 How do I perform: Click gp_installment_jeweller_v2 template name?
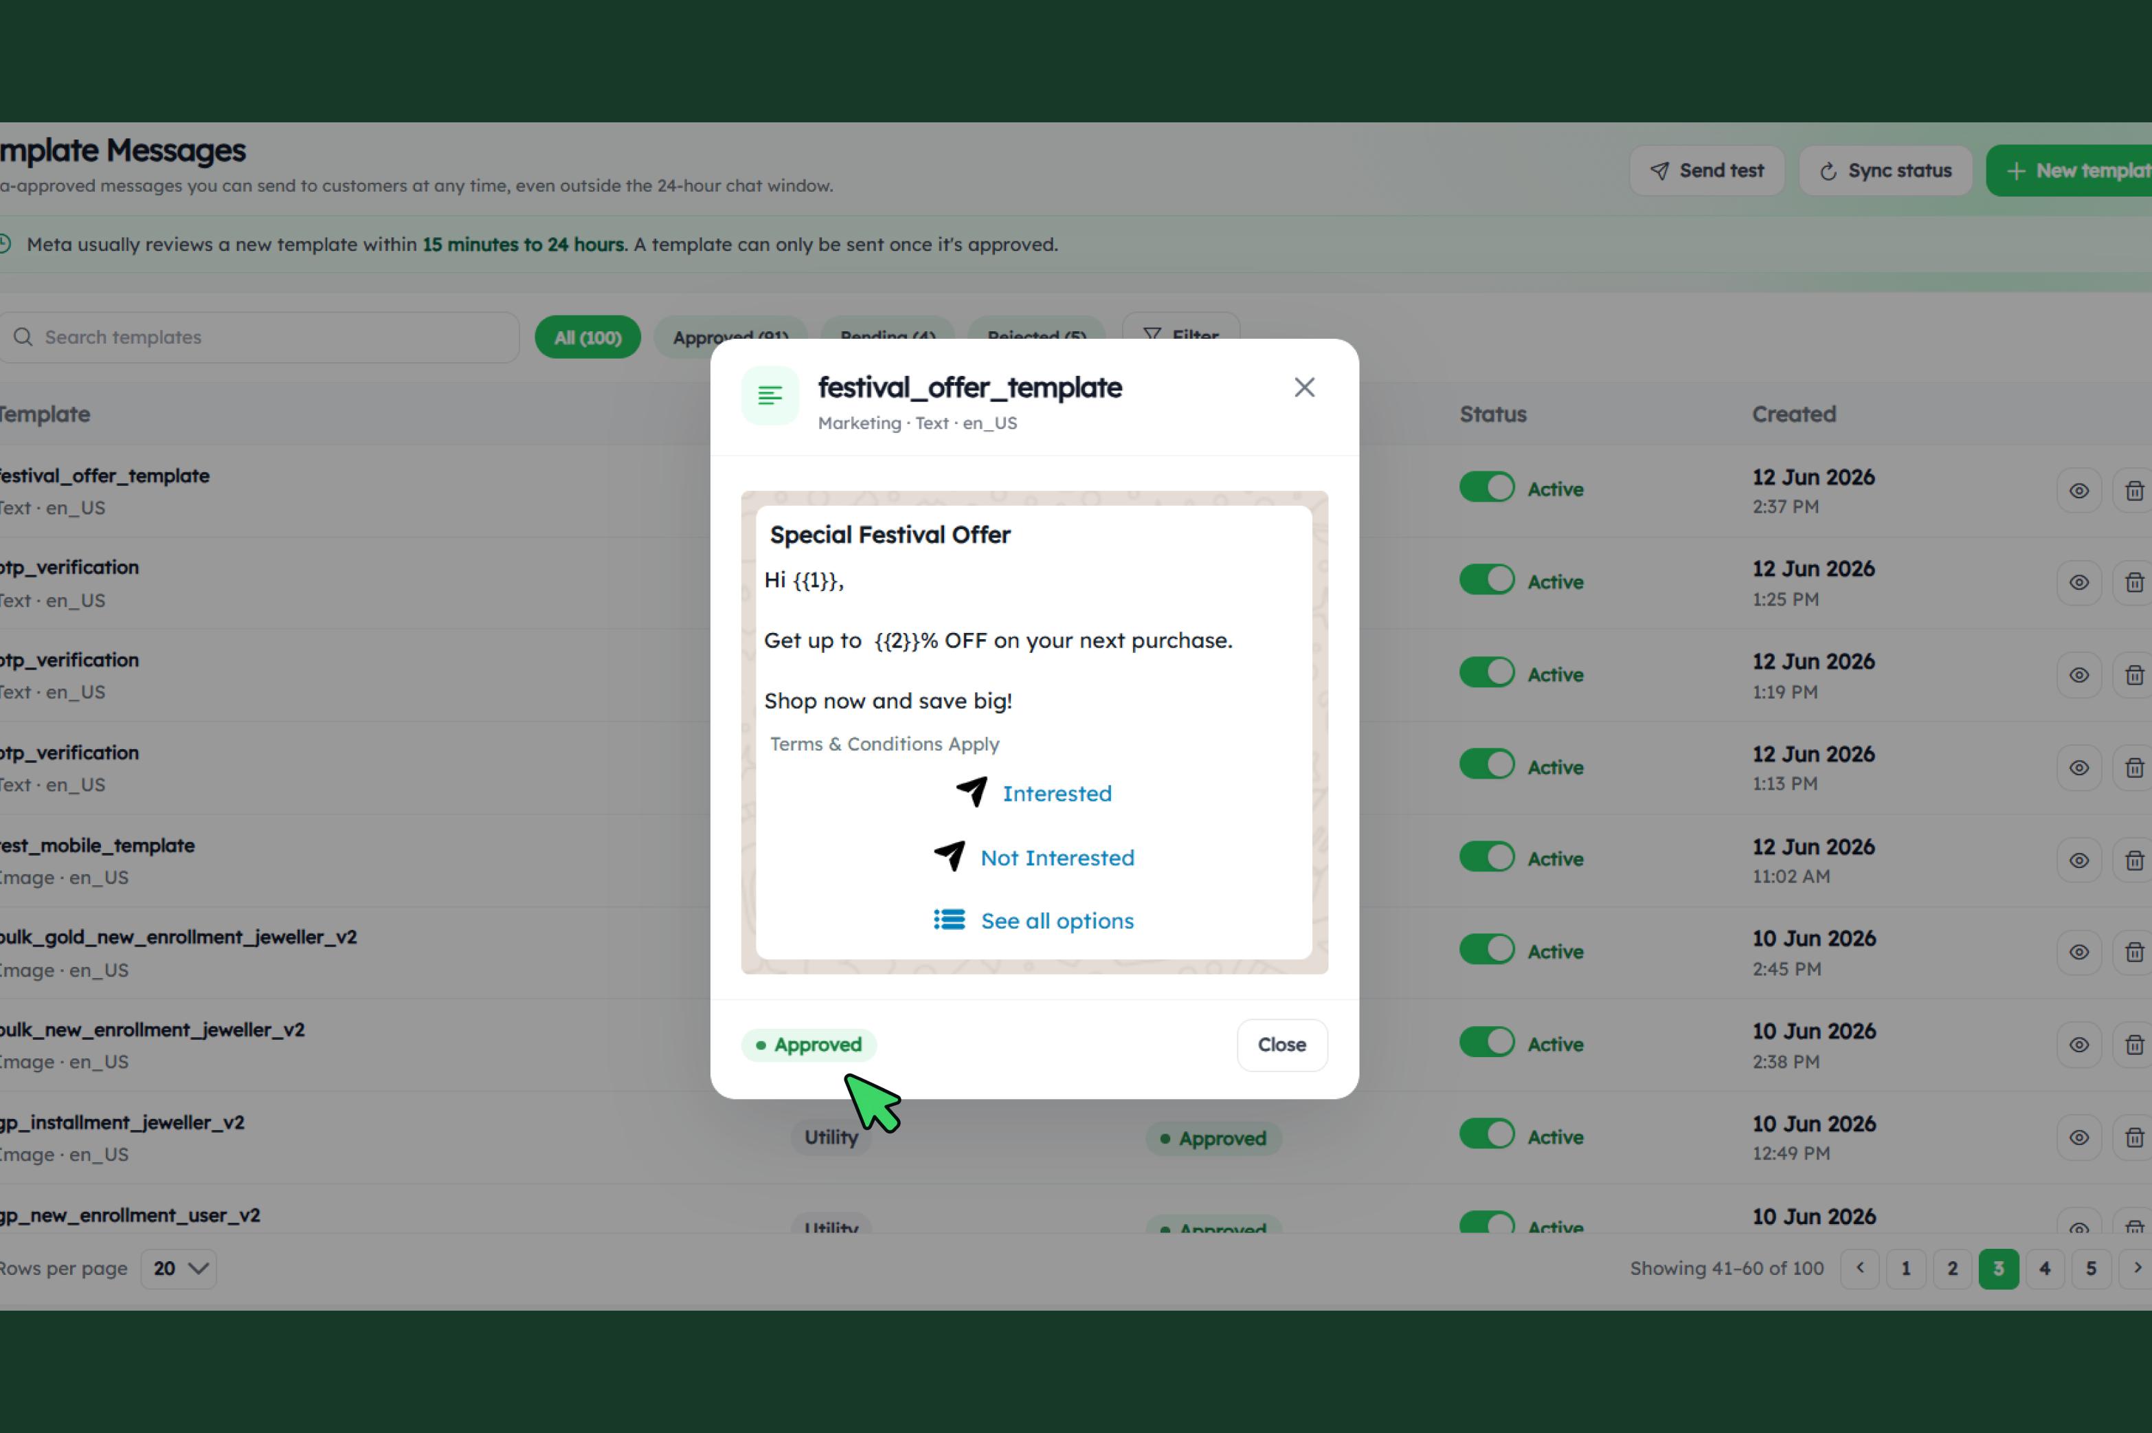pyautogui.click(x=122, y=1122)
